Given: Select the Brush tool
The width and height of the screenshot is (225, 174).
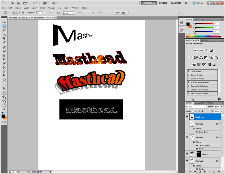Looking at the screenshot, I should tap(4, 51).
